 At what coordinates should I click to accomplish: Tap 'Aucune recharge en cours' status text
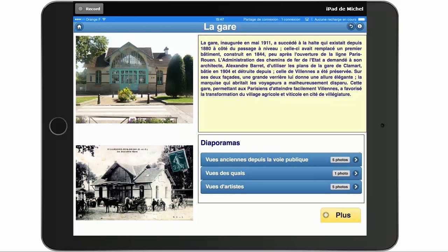(x=335, y=19)
